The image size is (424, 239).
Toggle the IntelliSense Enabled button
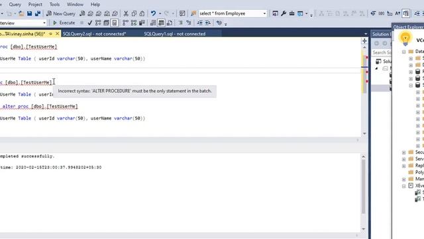pyautogui.click(x=115, y=23)
